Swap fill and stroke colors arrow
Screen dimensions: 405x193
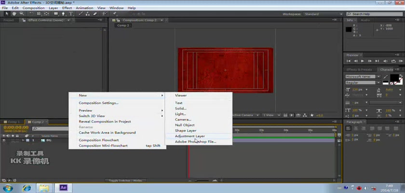[401, 76]
